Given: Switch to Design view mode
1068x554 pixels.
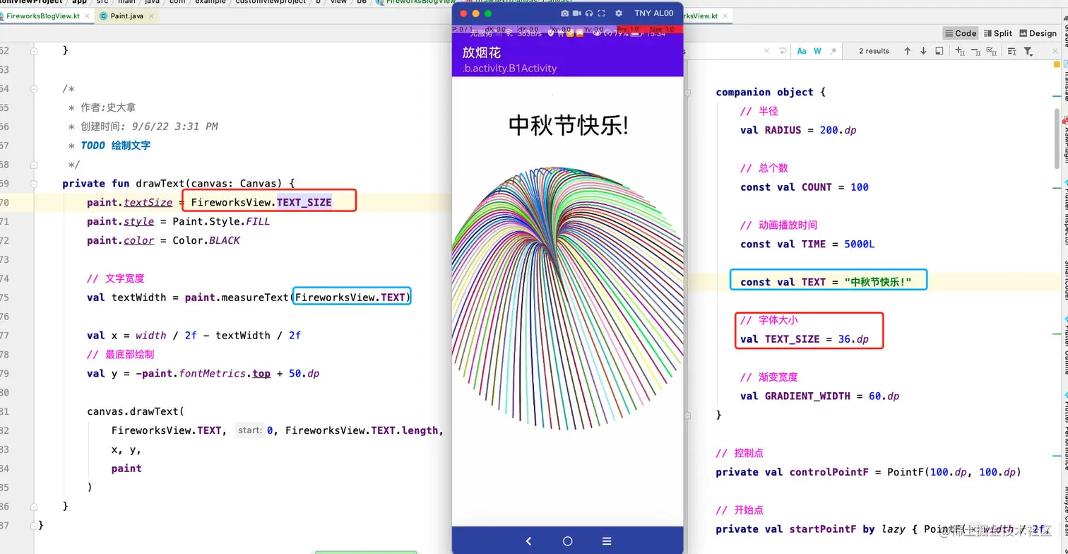Looking at the screenshot, I should tap(1038, 33).
